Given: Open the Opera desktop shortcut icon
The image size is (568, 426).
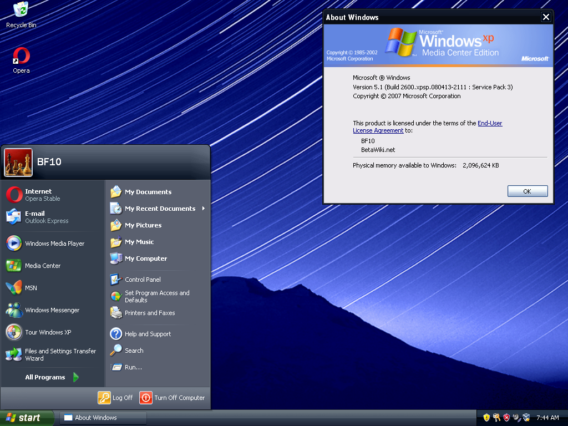Looking at the screenshot, I should (x=21, y=57).
